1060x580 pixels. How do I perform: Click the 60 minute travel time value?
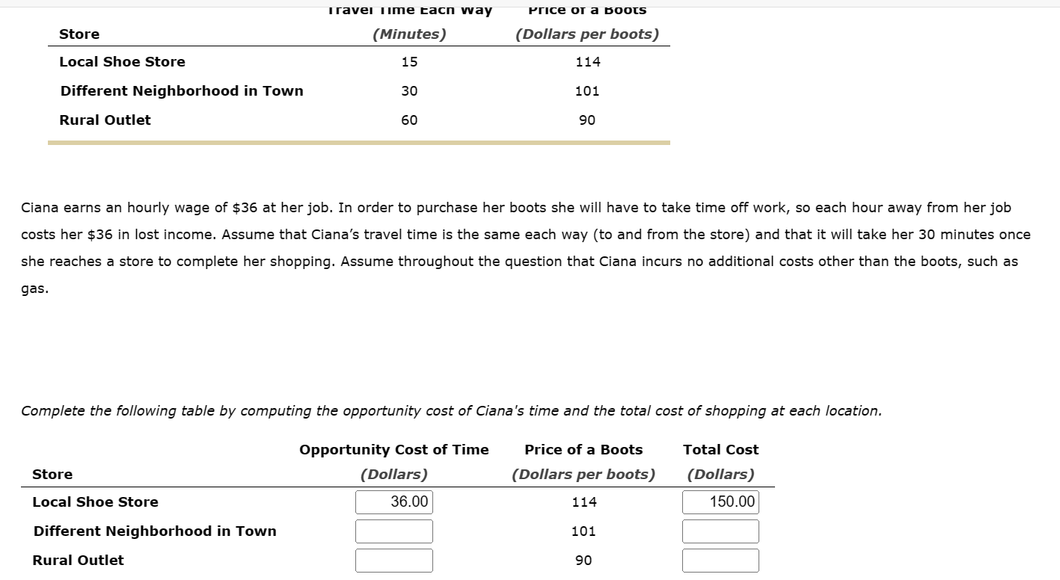coord(410,120)
